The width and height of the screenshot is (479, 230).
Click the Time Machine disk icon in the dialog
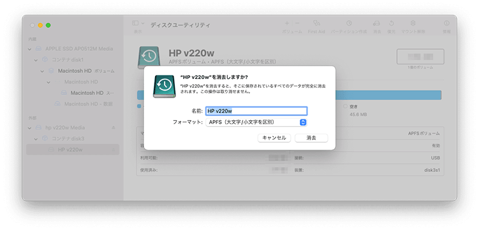coord(164,86)
